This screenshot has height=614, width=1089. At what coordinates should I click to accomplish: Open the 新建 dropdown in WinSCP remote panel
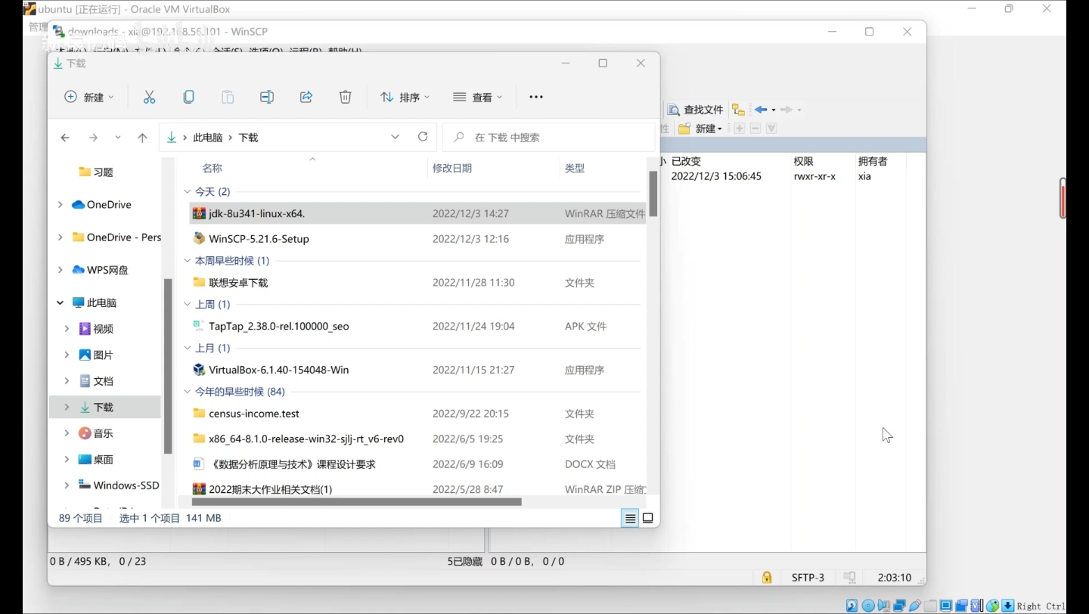click(x=706, y=128)
